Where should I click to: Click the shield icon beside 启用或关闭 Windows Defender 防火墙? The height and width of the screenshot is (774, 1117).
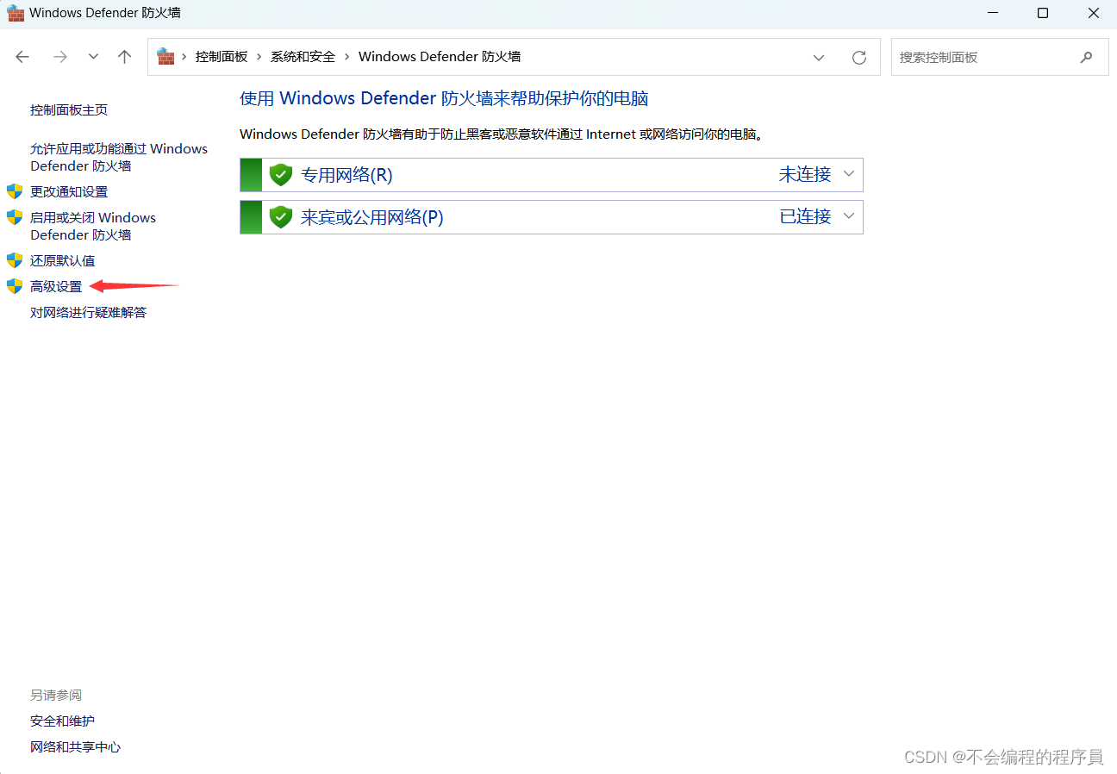15,217
